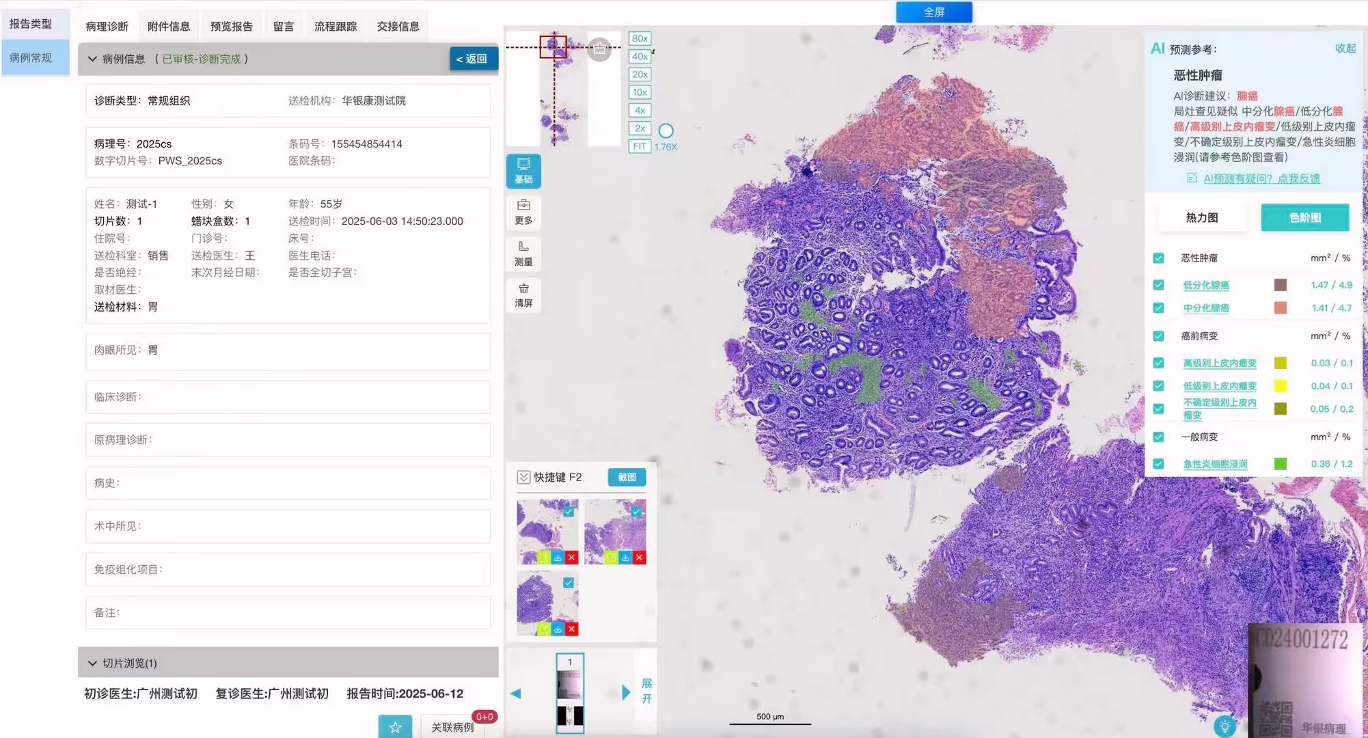
Task: Toggle the 急性炎细胞浸润 checkbox
Action: 1158,464
